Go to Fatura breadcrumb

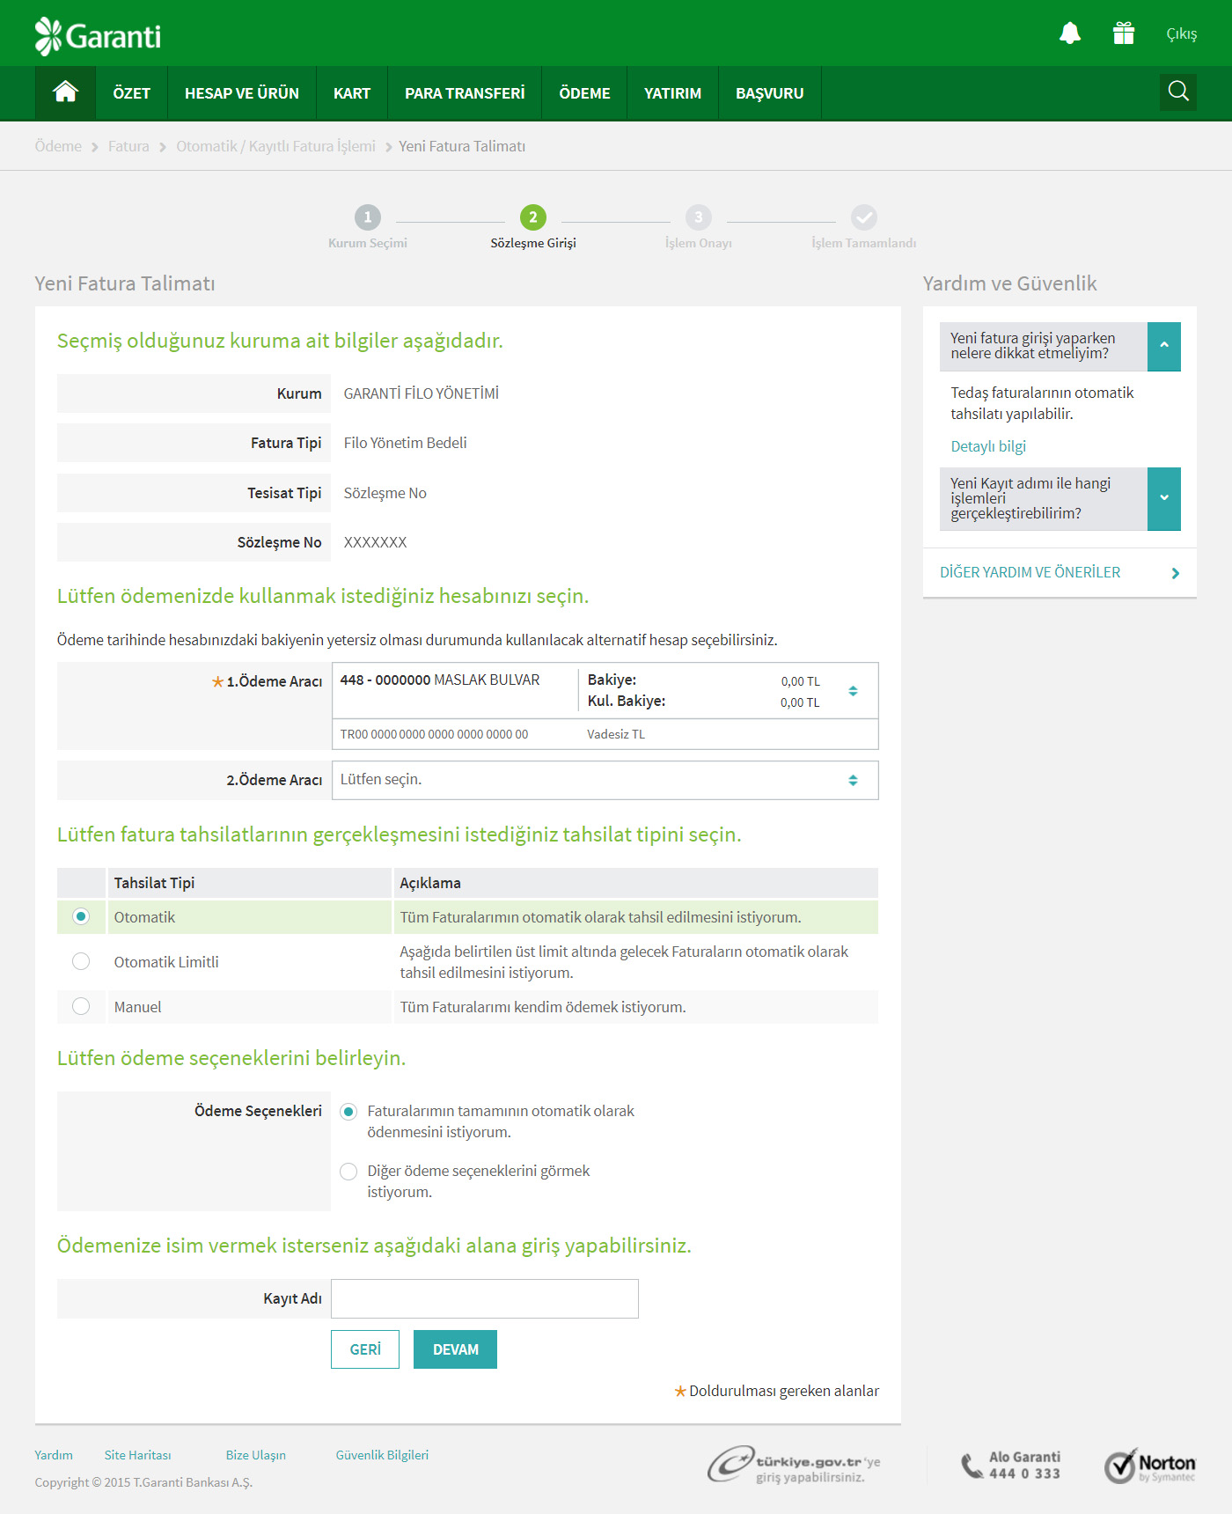[x=128, y=146]
